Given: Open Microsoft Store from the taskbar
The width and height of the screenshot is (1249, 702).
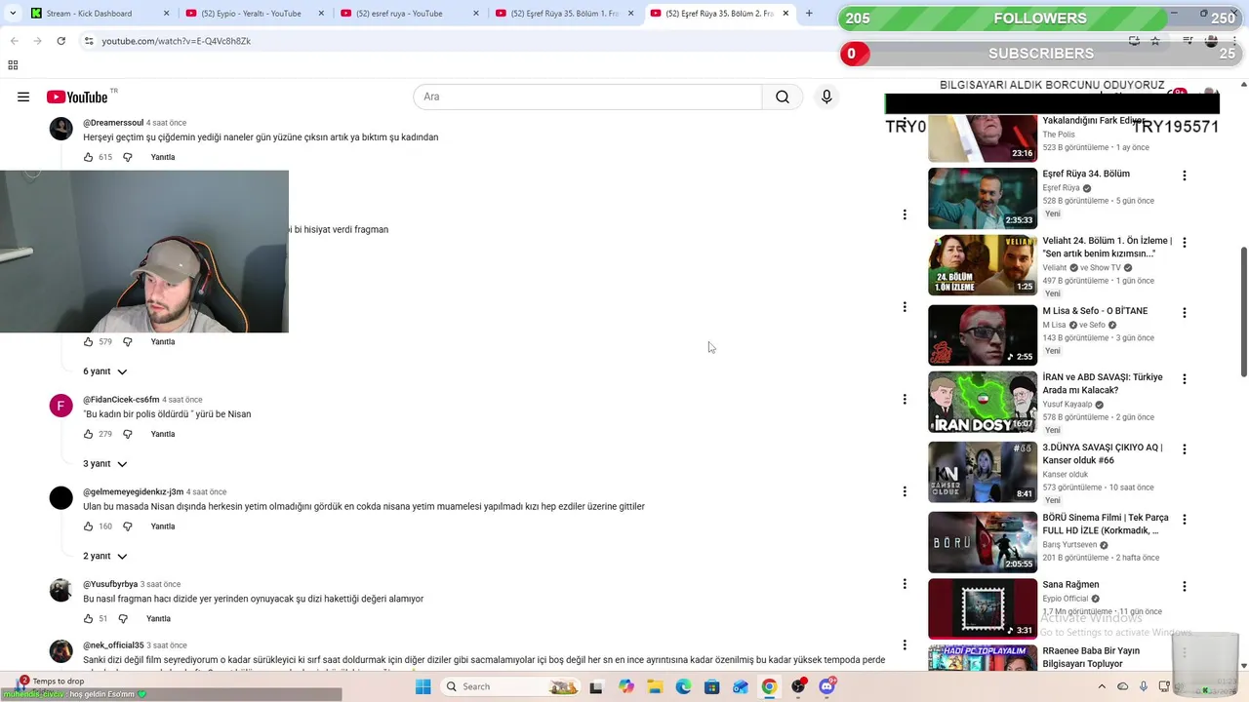Looking at the screenshot, I should pyautogui.click(x=712, y=686).
